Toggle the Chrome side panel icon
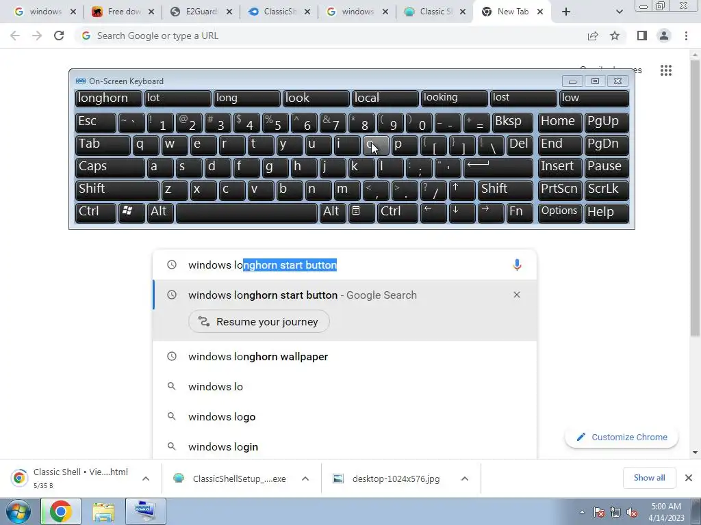The width and height of the screenshot is (701, 525). coord(642,36)
